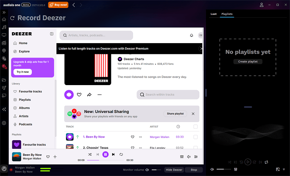Open the Audials Home icon
Screen dimensions: 290x176
click(x=4, y=20)
